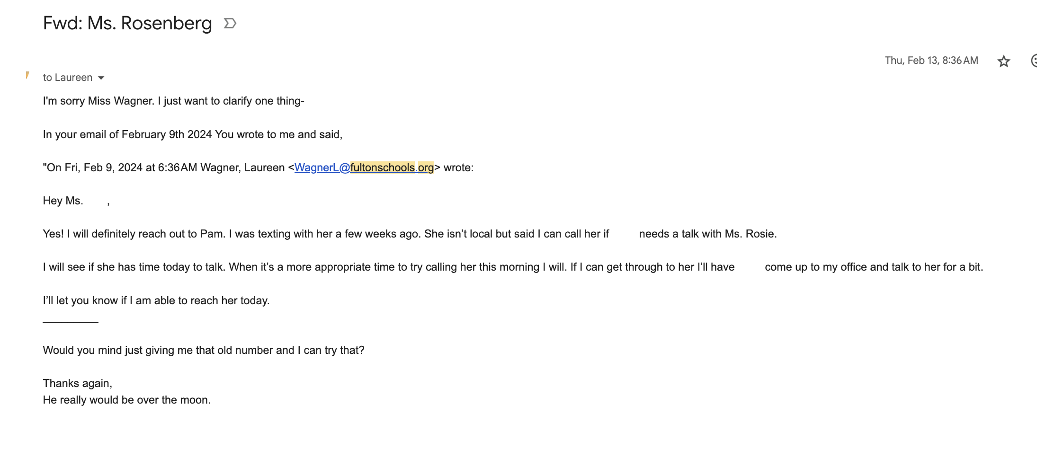
Task: Click the 'Thu, Feb 13, 8:36 AM' timestamp
Action: pyautogui.click(x=931, y=61)
